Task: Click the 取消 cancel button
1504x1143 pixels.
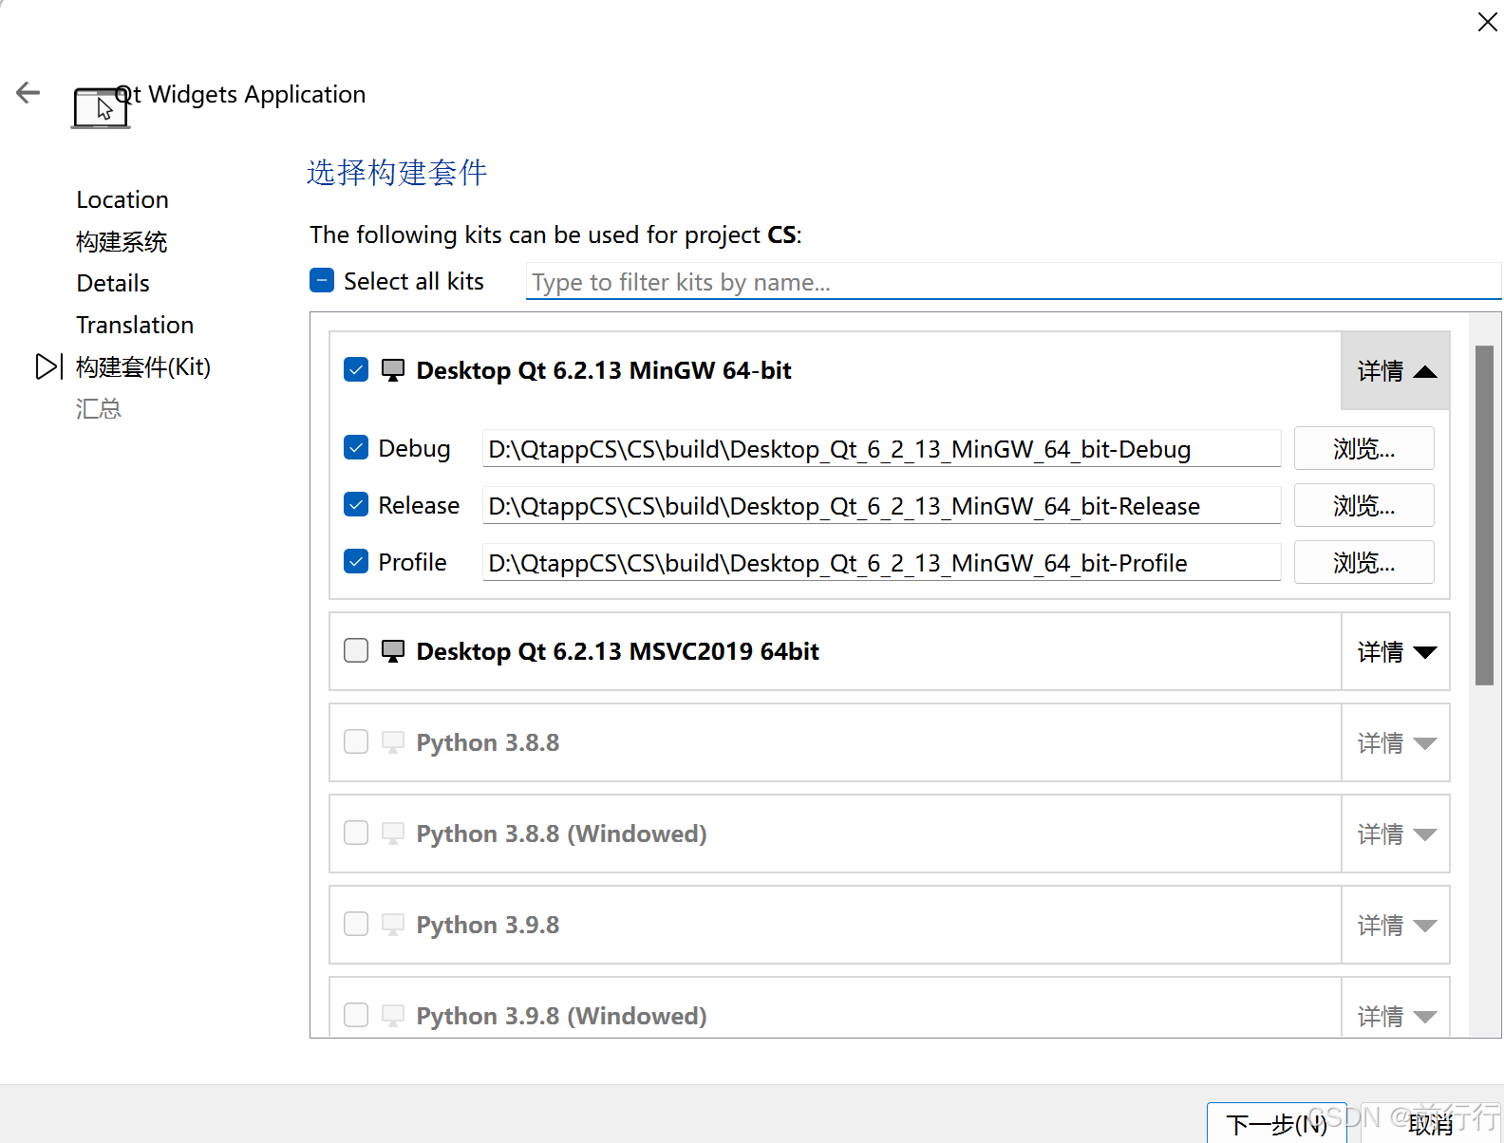Action: tap(1431, 1124)
